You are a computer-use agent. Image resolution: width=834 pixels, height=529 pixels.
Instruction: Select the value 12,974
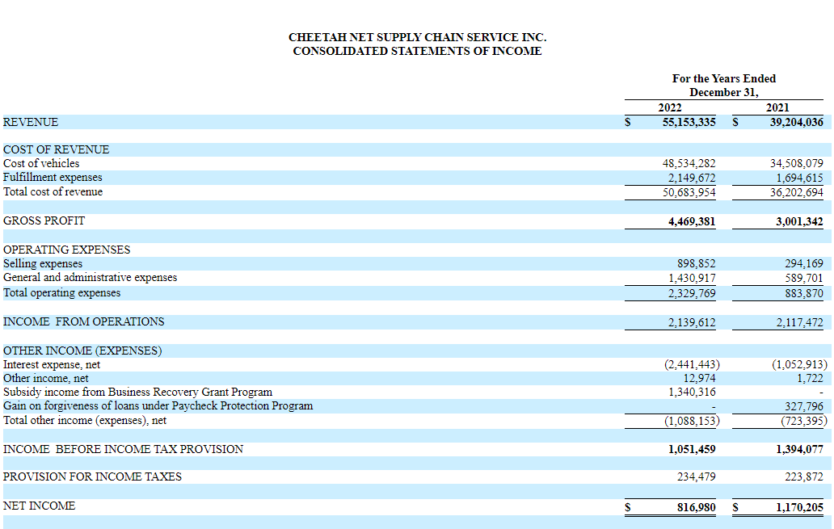tap(699, 379)
